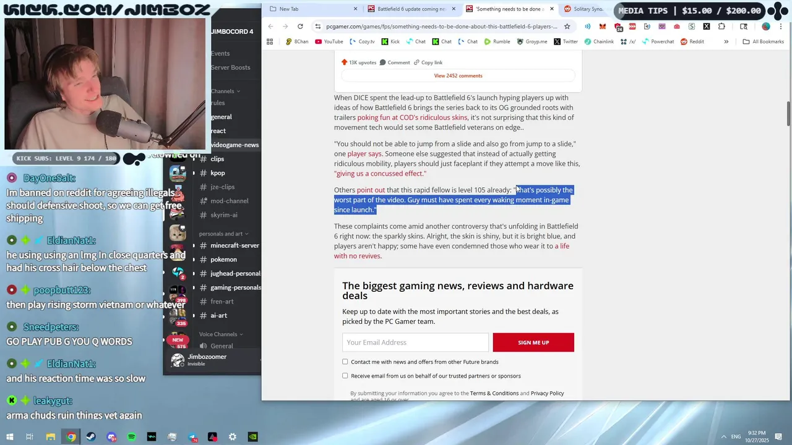Open Windows Settings gear in taskbar
This screenshot has width=792, height=445.
point(233,437)
